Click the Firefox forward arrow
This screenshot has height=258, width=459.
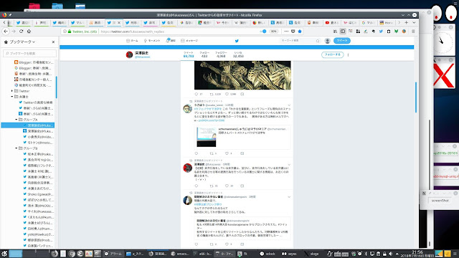(x=14, y=32)
